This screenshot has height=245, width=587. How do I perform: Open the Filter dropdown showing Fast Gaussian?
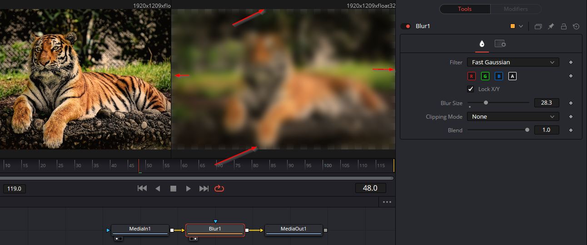513,62
